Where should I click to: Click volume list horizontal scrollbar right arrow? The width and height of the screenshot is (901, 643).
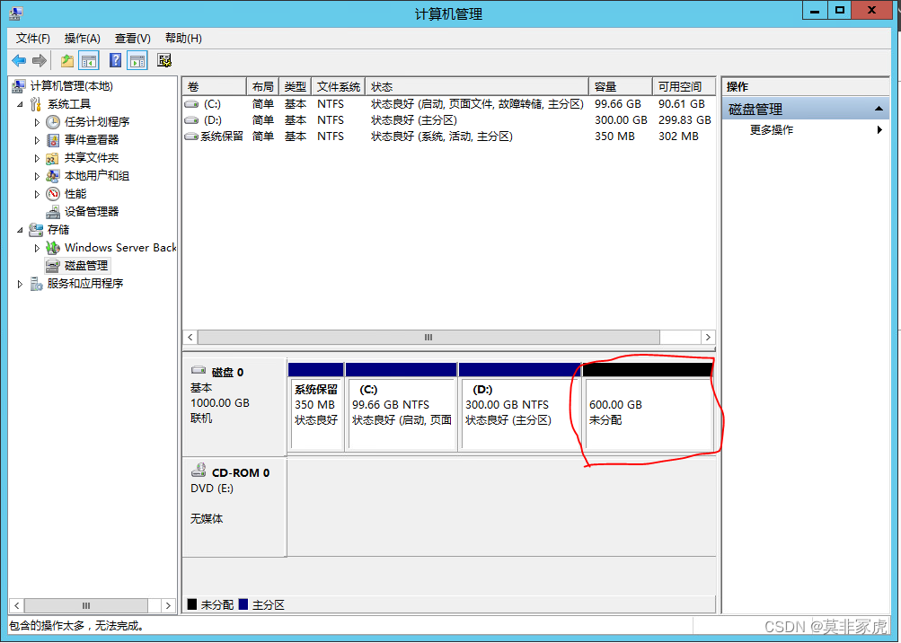[x=708, y=338]
